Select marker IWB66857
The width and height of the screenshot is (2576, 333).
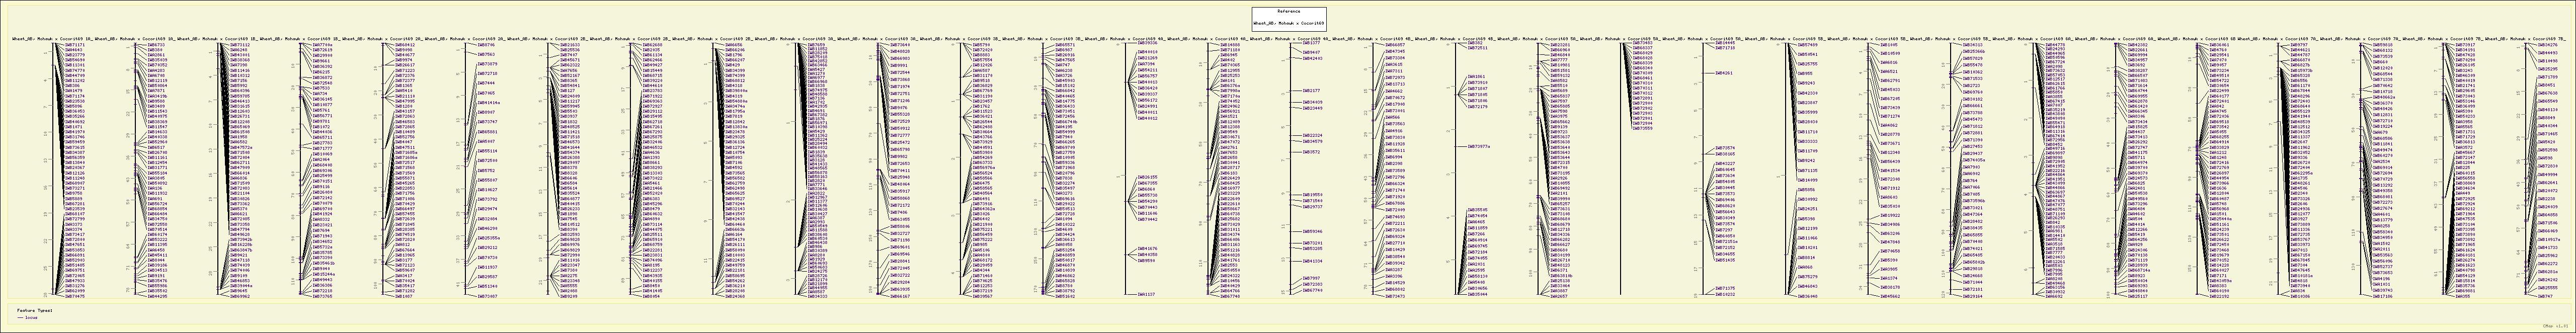point(1395,45)
